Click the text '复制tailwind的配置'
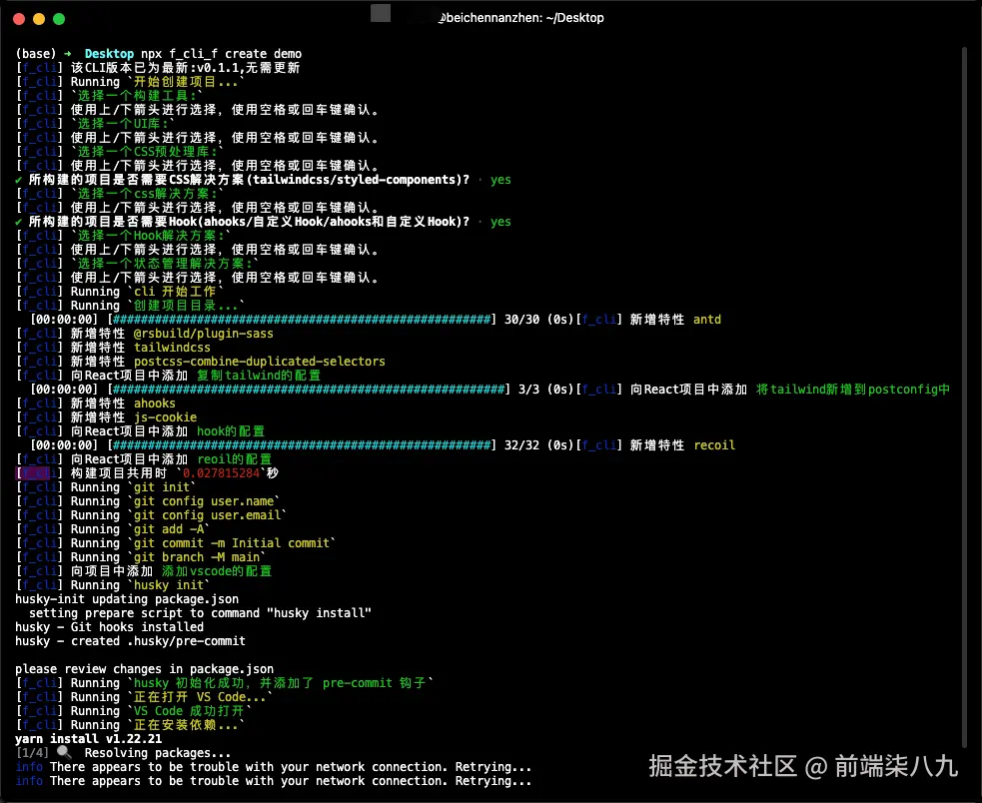This screenshot has height=803, width=982. tap(259, 376)
